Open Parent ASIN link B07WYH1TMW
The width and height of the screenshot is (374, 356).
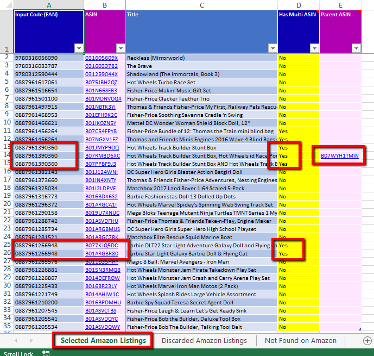[340, 155]
